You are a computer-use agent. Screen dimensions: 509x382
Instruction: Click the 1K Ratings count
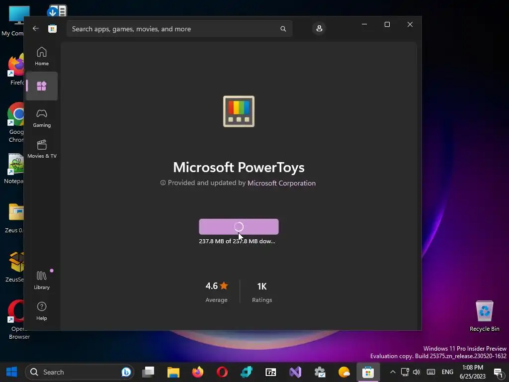pos(262,291)
